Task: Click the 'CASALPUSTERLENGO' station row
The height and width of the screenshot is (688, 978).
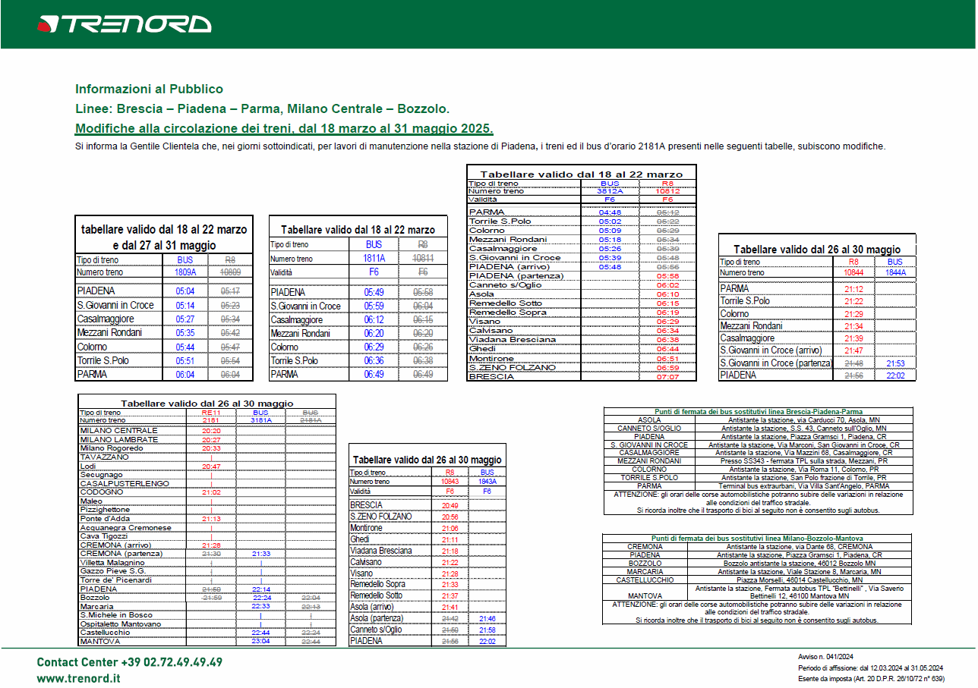Action: 125,483
